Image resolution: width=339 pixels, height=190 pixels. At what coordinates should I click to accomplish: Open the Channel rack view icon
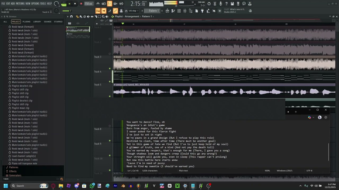(179, 11)
